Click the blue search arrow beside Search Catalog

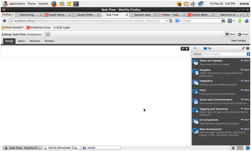[248, 54]
